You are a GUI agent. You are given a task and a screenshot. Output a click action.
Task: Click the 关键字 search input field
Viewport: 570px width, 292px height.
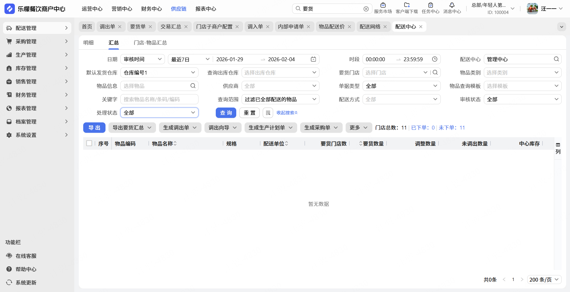click(159, 99)
